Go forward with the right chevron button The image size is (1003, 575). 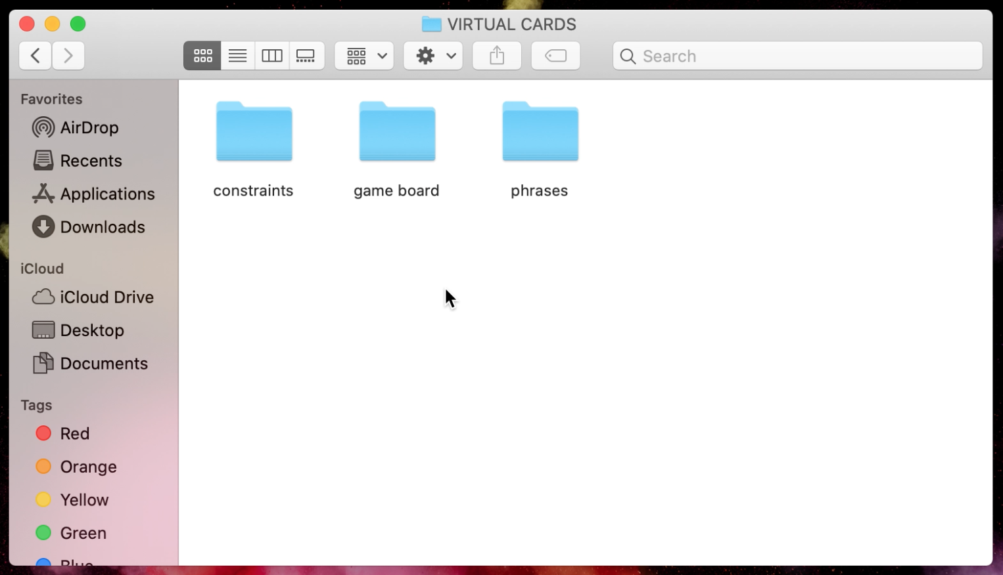coord(68,56)
